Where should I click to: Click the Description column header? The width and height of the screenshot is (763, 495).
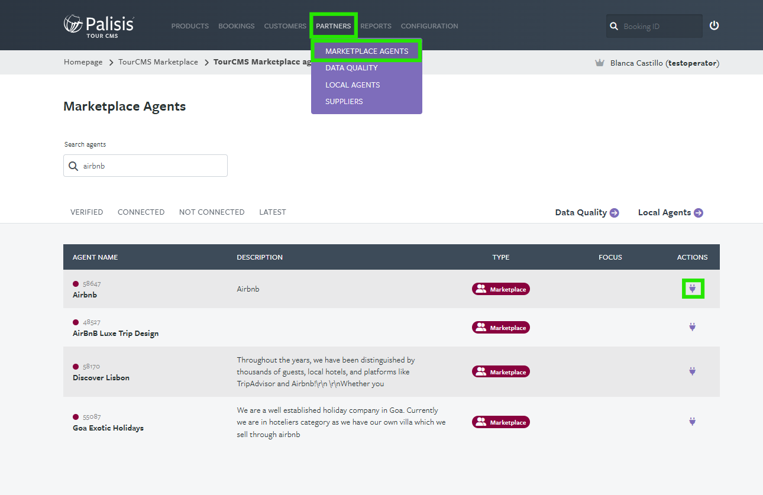(260, 258)
